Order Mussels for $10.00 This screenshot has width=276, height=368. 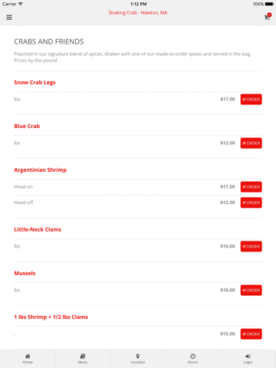251,290
